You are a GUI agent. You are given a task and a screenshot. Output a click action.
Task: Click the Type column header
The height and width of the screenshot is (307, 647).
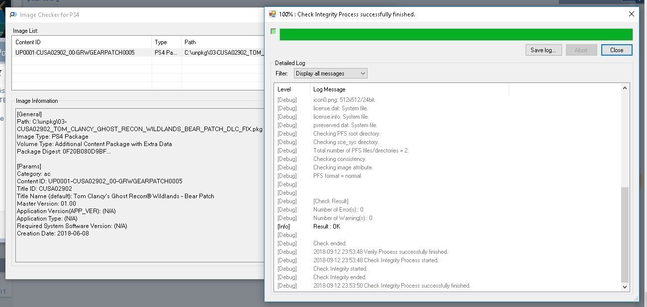167,42
